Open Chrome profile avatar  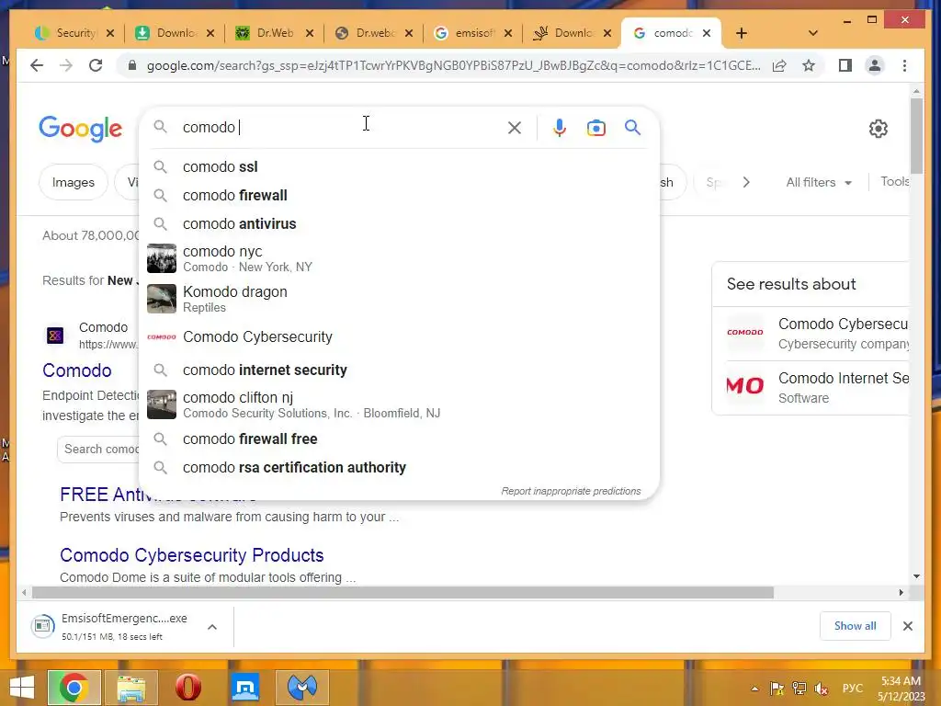(875, 65)
